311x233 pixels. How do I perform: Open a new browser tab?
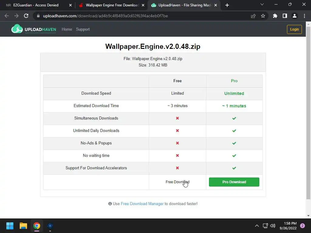click(x=227, y=5)
